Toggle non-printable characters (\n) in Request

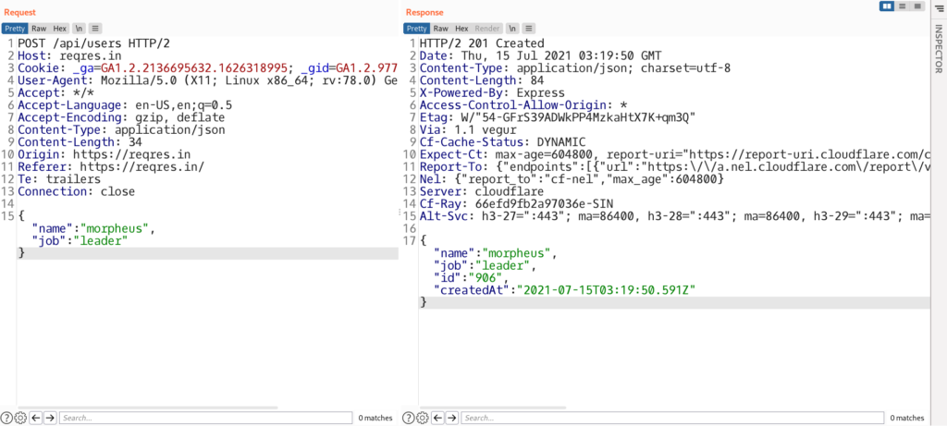click(80, 29)
